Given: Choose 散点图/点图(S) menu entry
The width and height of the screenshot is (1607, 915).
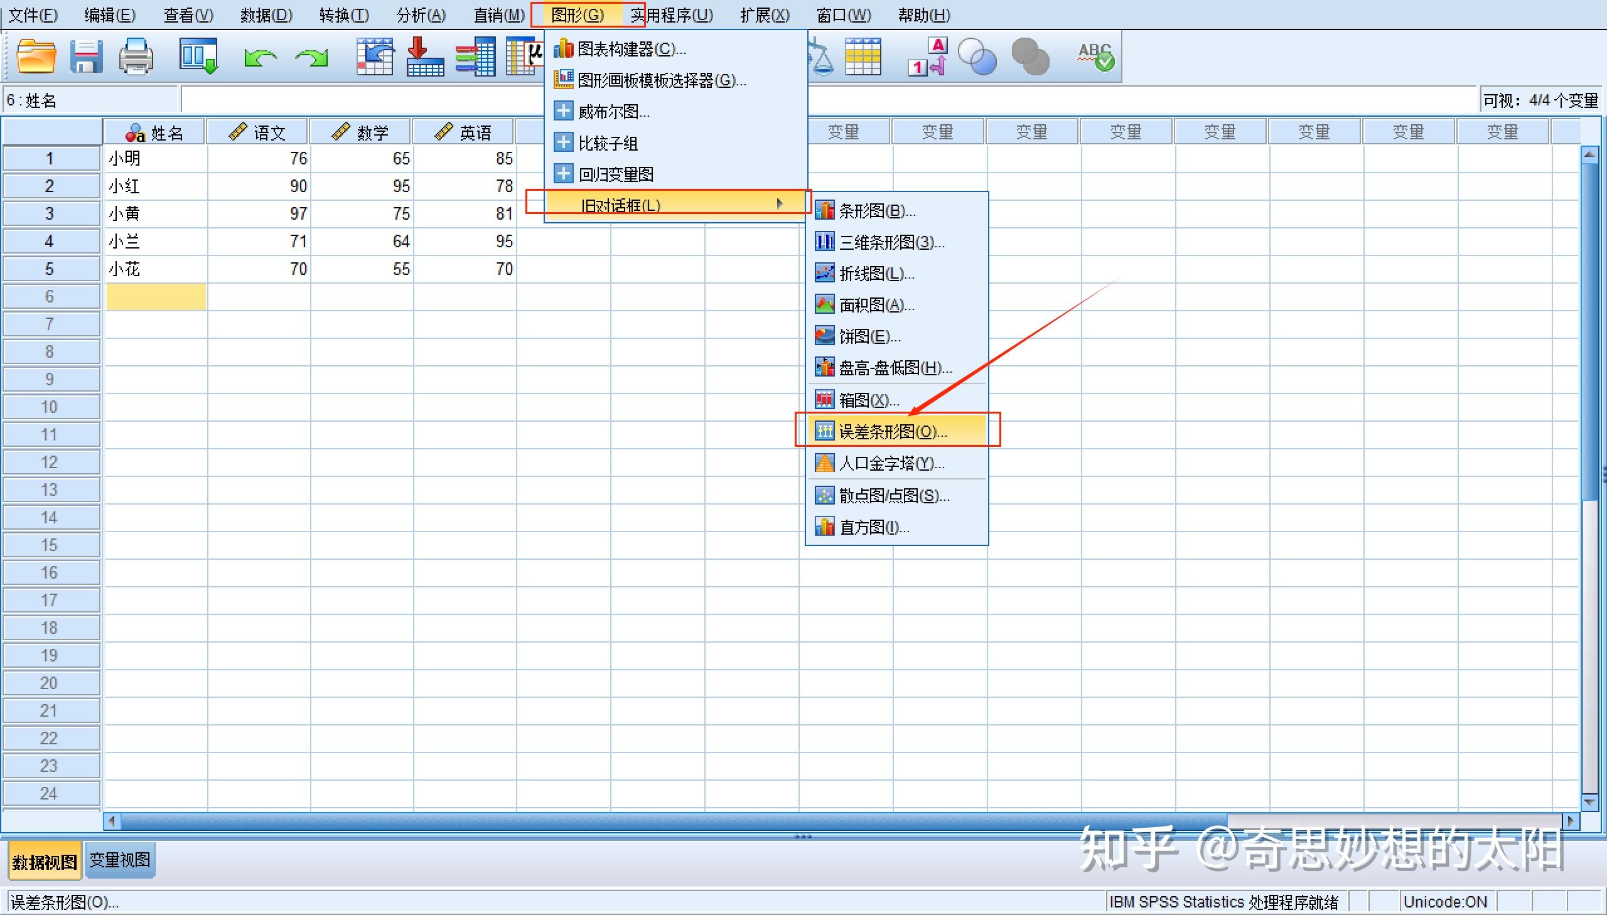Looking at the screenshot, I should pos(894,496).
